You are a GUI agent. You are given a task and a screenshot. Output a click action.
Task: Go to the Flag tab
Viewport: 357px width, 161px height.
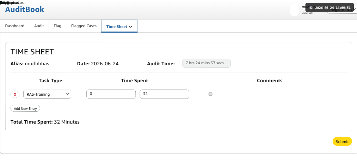[57, 26]
